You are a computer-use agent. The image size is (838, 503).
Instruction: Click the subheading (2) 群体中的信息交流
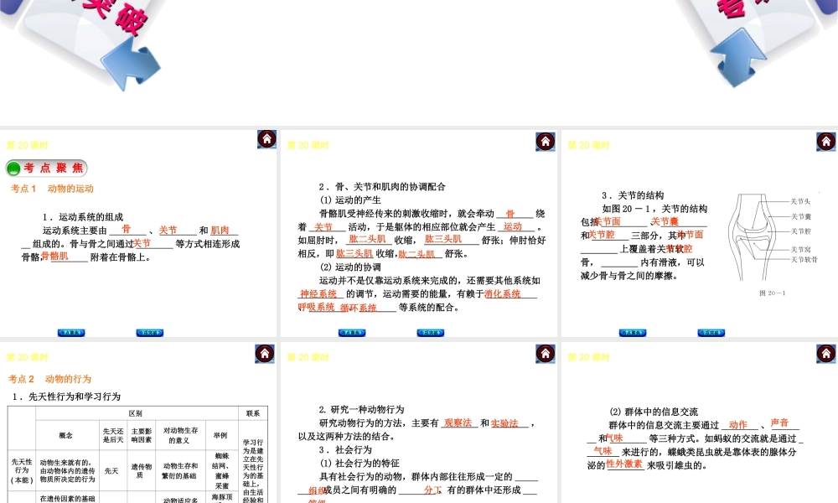coord(654,412)
